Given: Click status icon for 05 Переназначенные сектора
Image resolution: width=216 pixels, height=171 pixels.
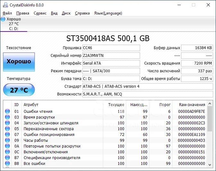Looking at the screenshot, I should 7,129.
